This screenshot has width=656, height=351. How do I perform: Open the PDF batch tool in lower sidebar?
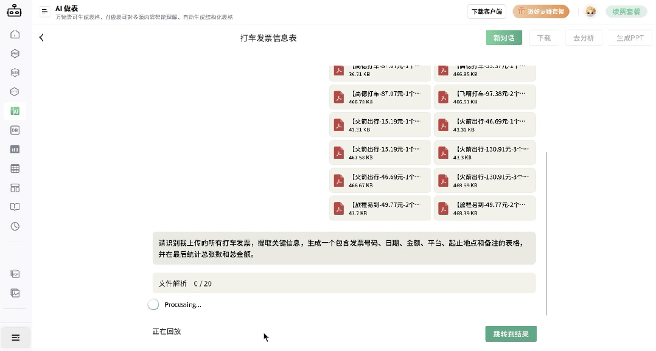pyautogui.click(x=15, y=274)
